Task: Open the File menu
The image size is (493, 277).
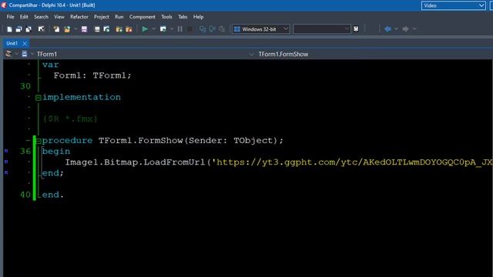Action: (x=10, y=17)
